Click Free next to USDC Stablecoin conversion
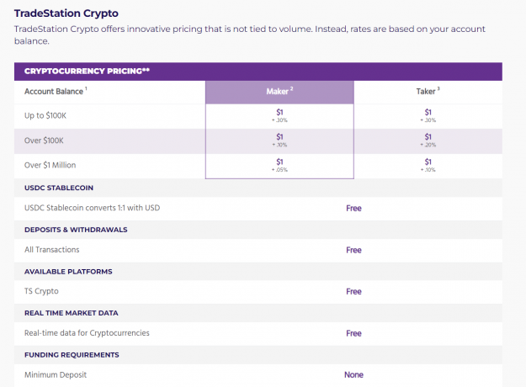 coord(353,209)
